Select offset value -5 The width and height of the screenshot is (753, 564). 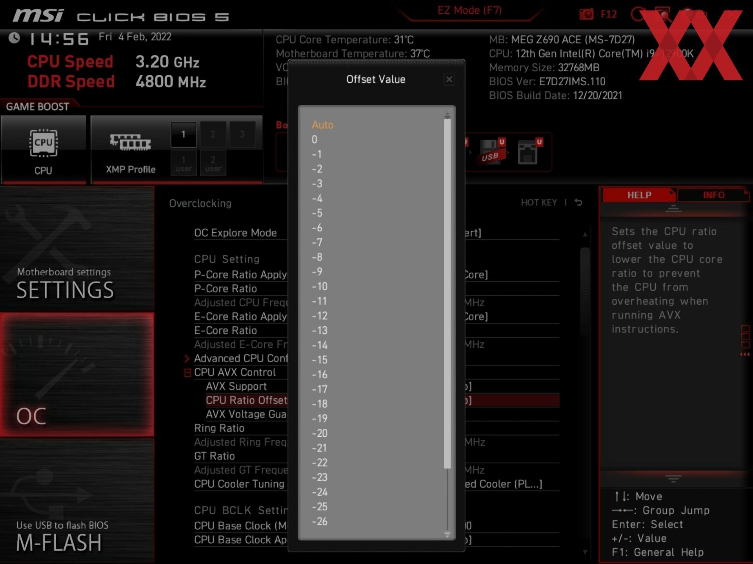[x=317, y=213]
